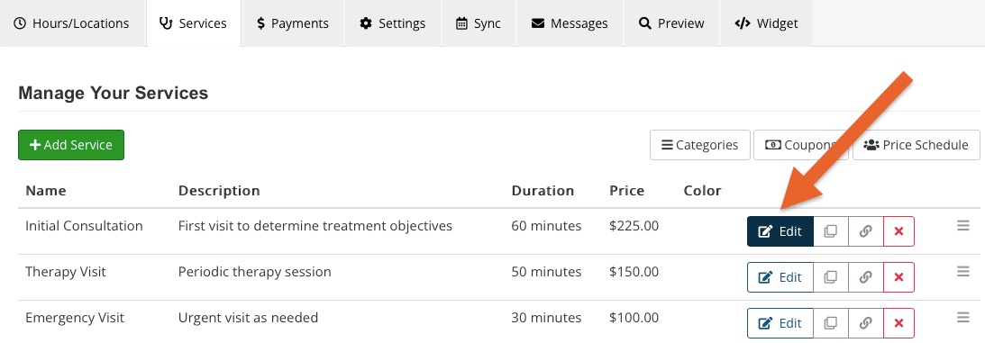Viewport: 985px width, 343px height.
Task: Open the Hours/Locations tab
Action: coord(71,23)
